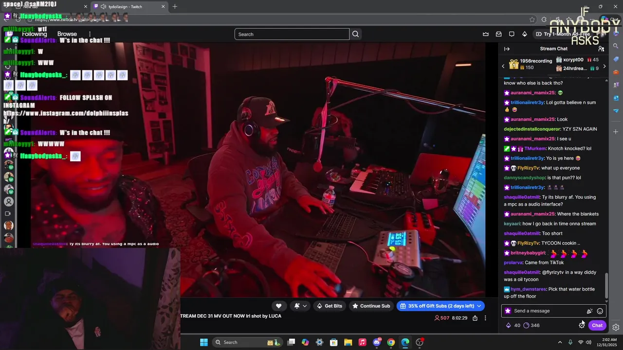Toggle follow heart button
The image size is (623, 350).
tap(278, 306)
